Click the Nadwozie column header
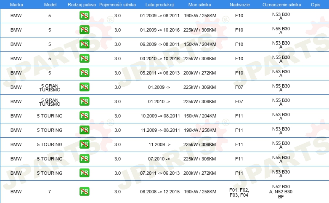The width and height of the screenshot is (329, 203). click(240, 5)
